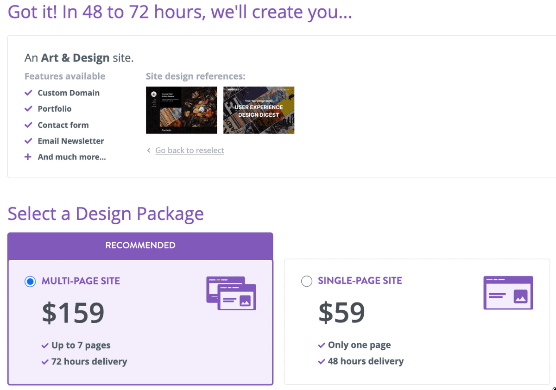Viewport: 556px width, 390px height.
Task: Click the And much more… text
Action: pos(72,157)
